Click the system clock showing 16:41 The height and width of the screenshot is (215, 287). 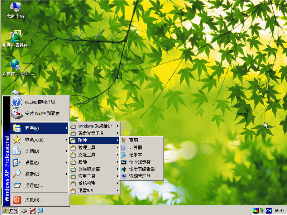click(x=279, y=211)
